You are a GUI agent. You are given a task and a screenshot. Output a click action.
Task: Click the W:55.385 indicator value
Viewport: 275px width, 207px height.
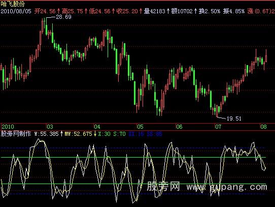coord(46,134)
